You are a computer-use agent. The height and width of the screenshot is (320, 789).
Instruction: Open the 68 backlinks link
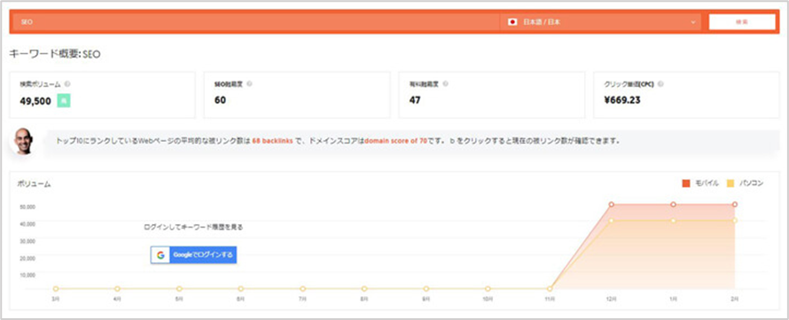(x=272, y=141)
